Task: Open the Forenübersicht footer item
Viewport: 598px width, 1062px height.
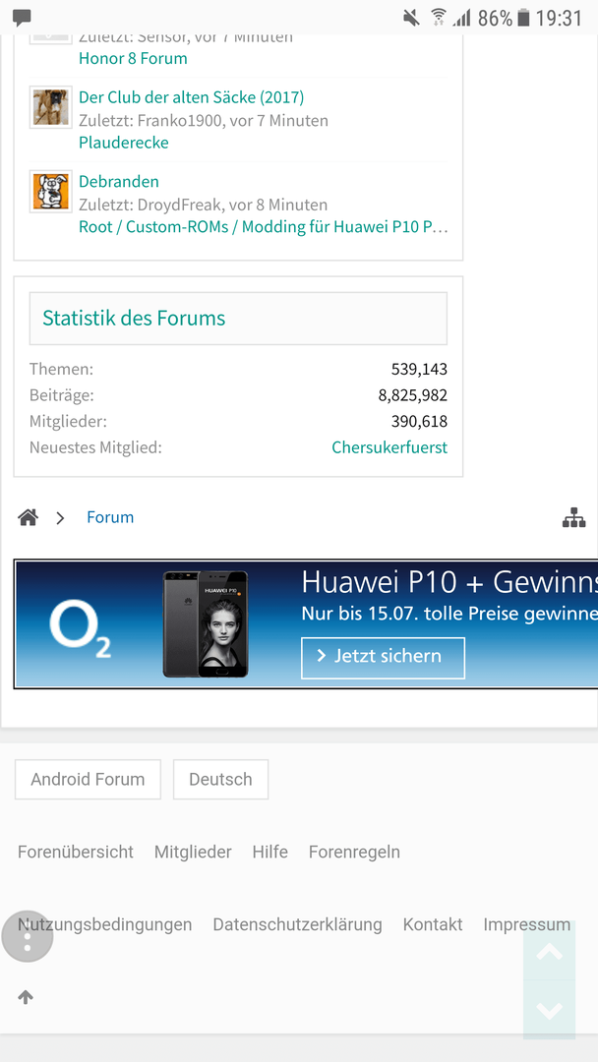Action: pyautogui.click(x=76, y=852)
